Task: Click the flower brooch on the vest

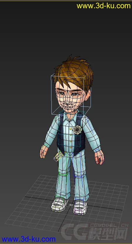Action: 78,130
